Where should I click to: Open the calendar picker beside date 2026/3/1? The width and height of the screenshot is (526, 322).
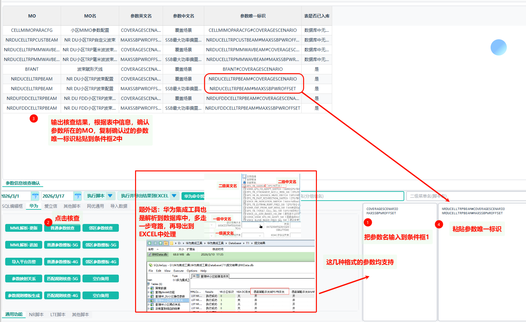35,196
